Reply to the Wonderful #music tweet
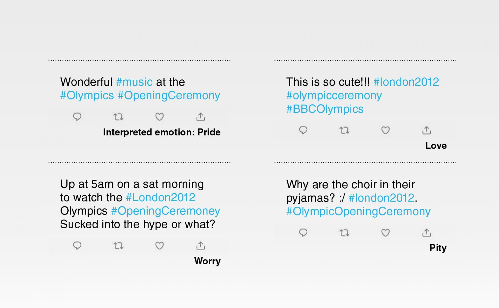The height and width of the screenshot is (308, 499). click(77, 117)
